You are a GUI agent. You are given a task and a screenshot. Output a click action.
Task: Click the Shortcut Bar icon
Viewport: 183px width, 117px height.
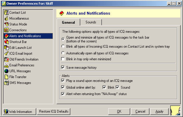pyautogui.click(x=6, y=42)
